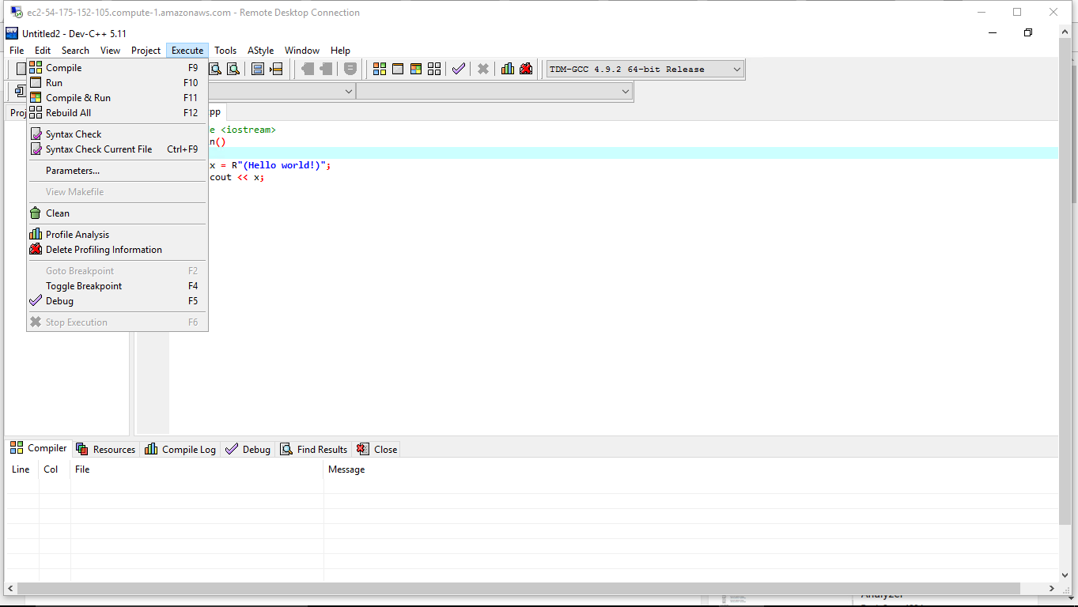
Task: Click the Profile Analysis chart toolbar icon
Action: (508, 69)
